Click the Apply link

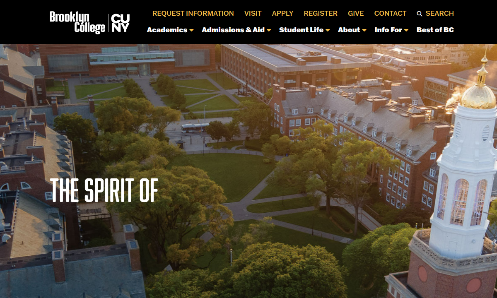(283, 13)
